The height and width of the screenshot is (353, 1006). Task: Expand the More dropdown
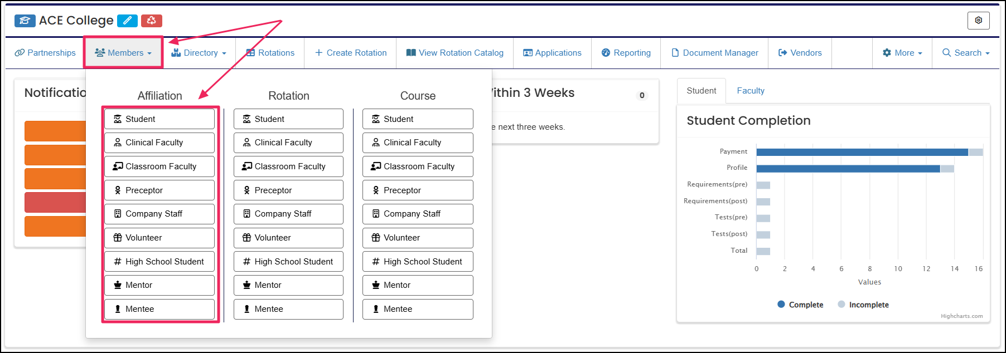tap(902, 53)
